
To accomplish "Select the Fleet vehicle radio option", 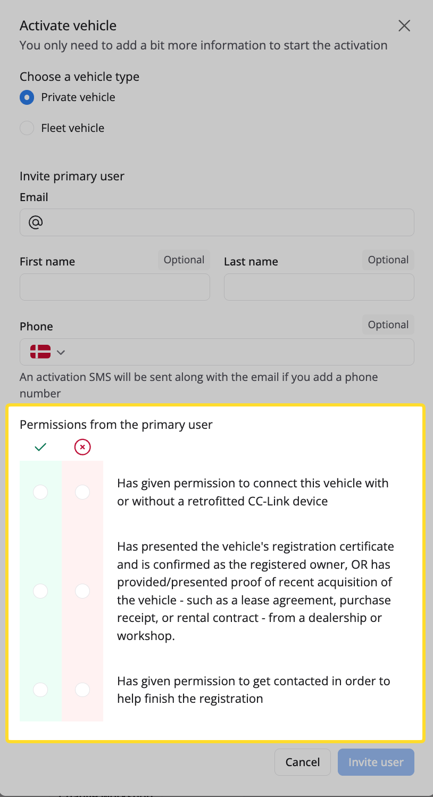I will [27, 128].
